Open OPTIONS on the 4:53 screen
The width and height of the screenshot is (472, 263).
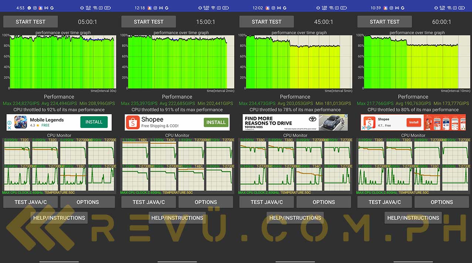[88, 202]
